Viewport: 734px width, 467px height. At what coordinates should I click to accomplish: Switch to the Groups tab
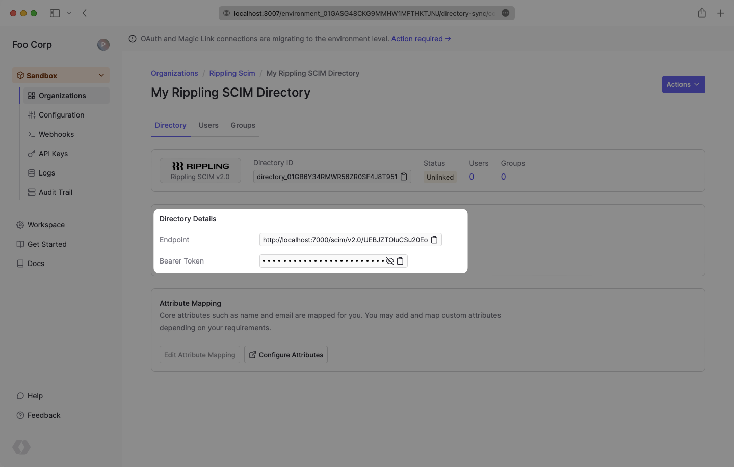[243, 125]
